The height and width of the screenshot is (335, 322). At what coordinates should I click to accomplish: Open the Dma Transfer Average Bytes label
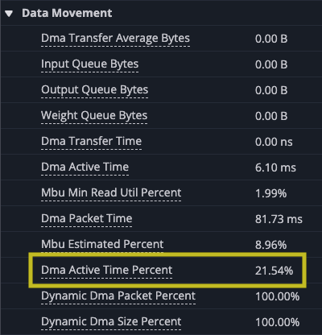pos(115,39)
